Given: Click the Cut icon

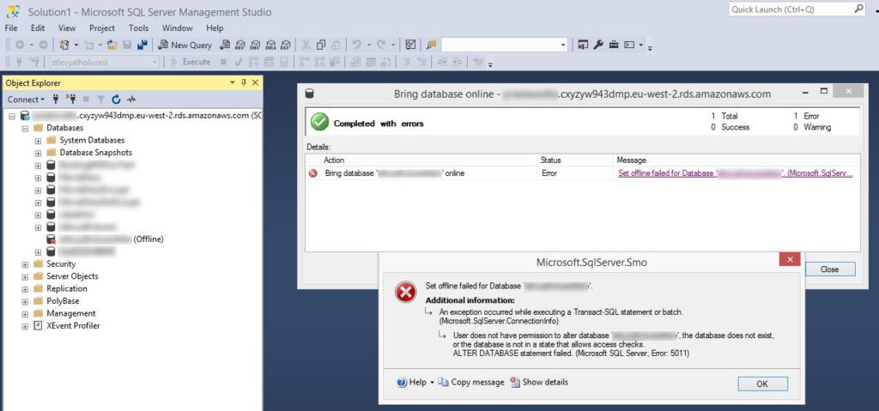Looking at the screenshot, I should tap(306, 45).
